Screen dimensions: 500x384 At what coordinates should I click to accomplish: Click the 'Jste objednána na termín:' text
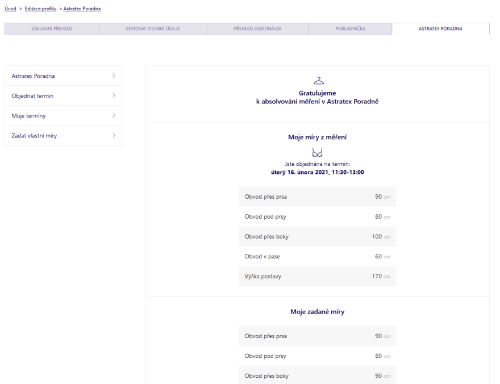(x=317, y=164)
